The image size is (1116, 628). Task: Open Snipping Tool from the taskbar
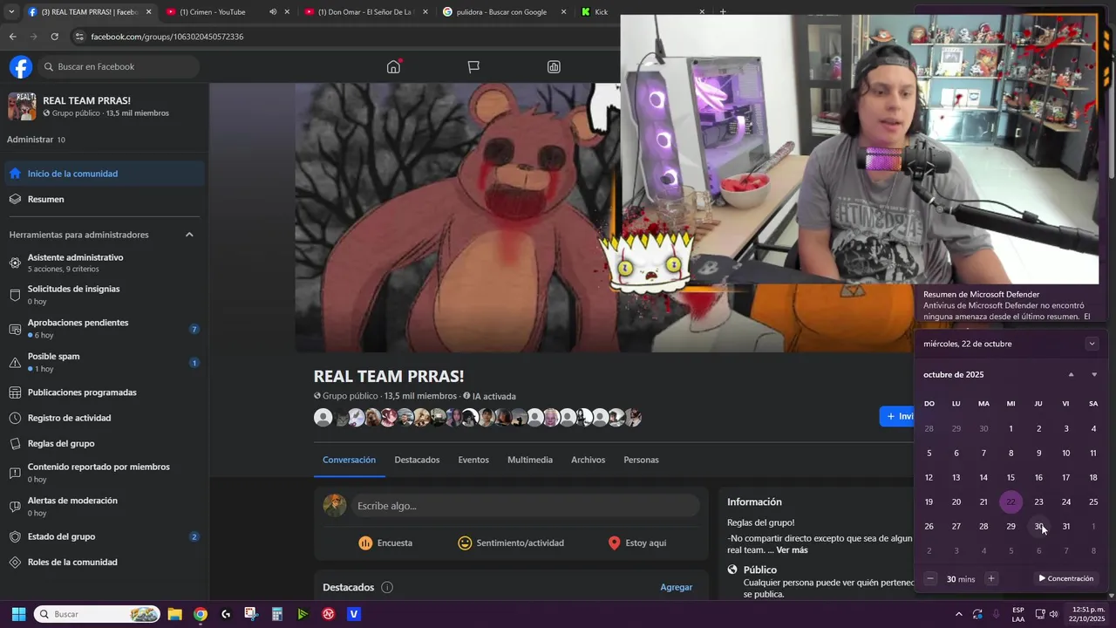(x=251, y=614)
